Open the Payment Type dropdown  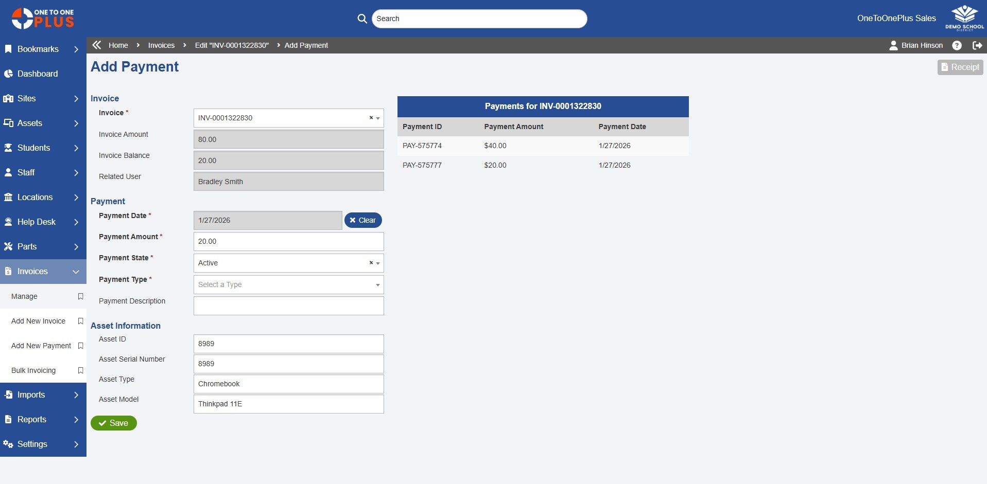pos(288,284)
